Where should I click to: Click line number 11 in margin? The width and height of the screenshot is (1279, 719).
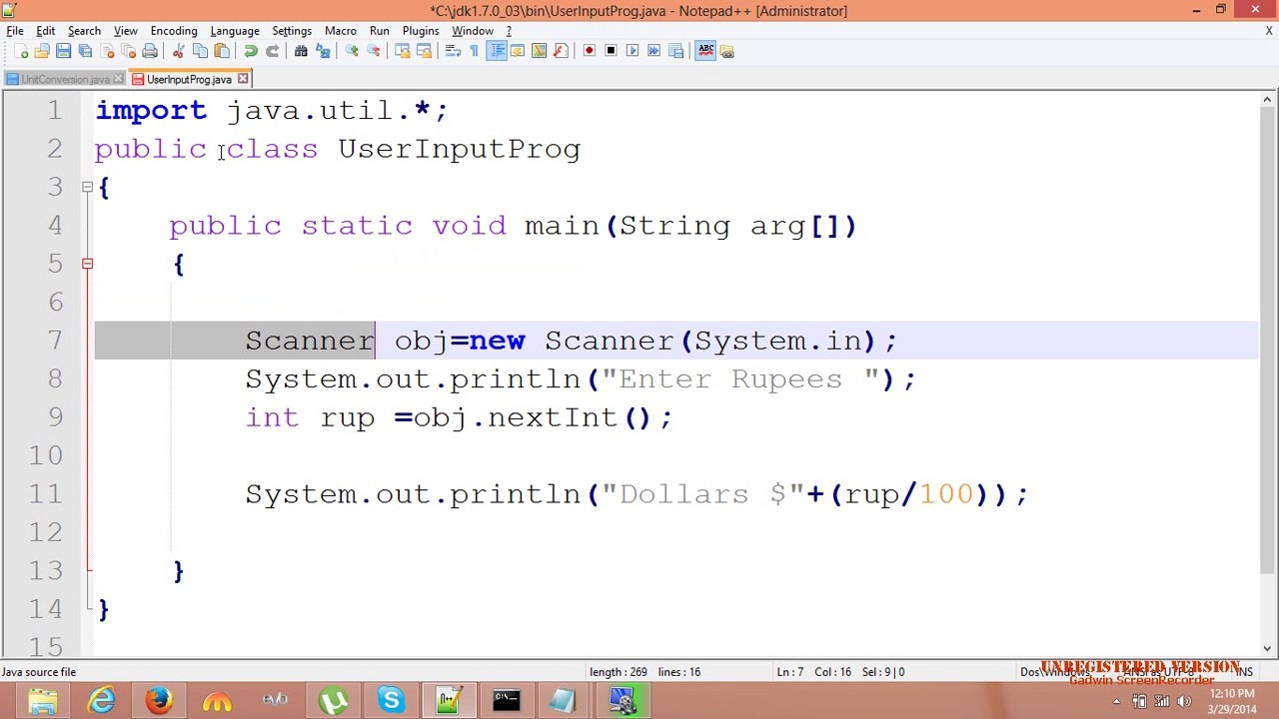tap(46, 494)
